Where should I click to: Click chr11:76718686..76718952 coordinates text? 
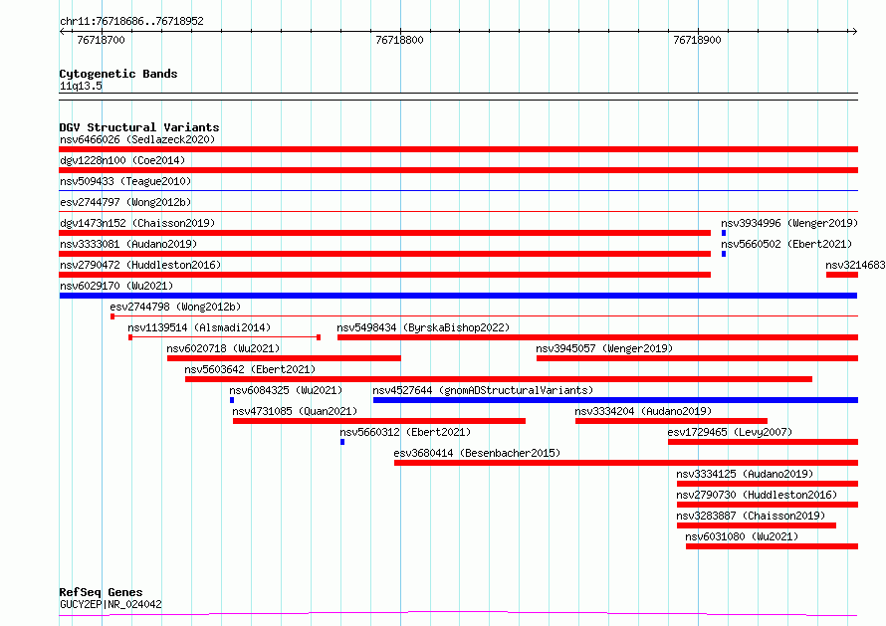click(x=131, y=21)
